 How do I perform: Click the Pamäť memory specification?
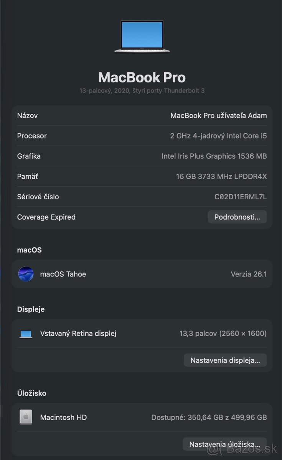click(x=142, y=176)
